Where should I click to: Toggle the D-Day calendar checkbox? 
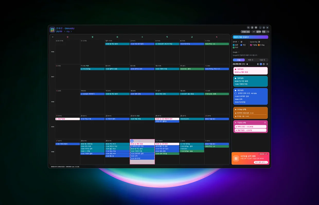259,45
